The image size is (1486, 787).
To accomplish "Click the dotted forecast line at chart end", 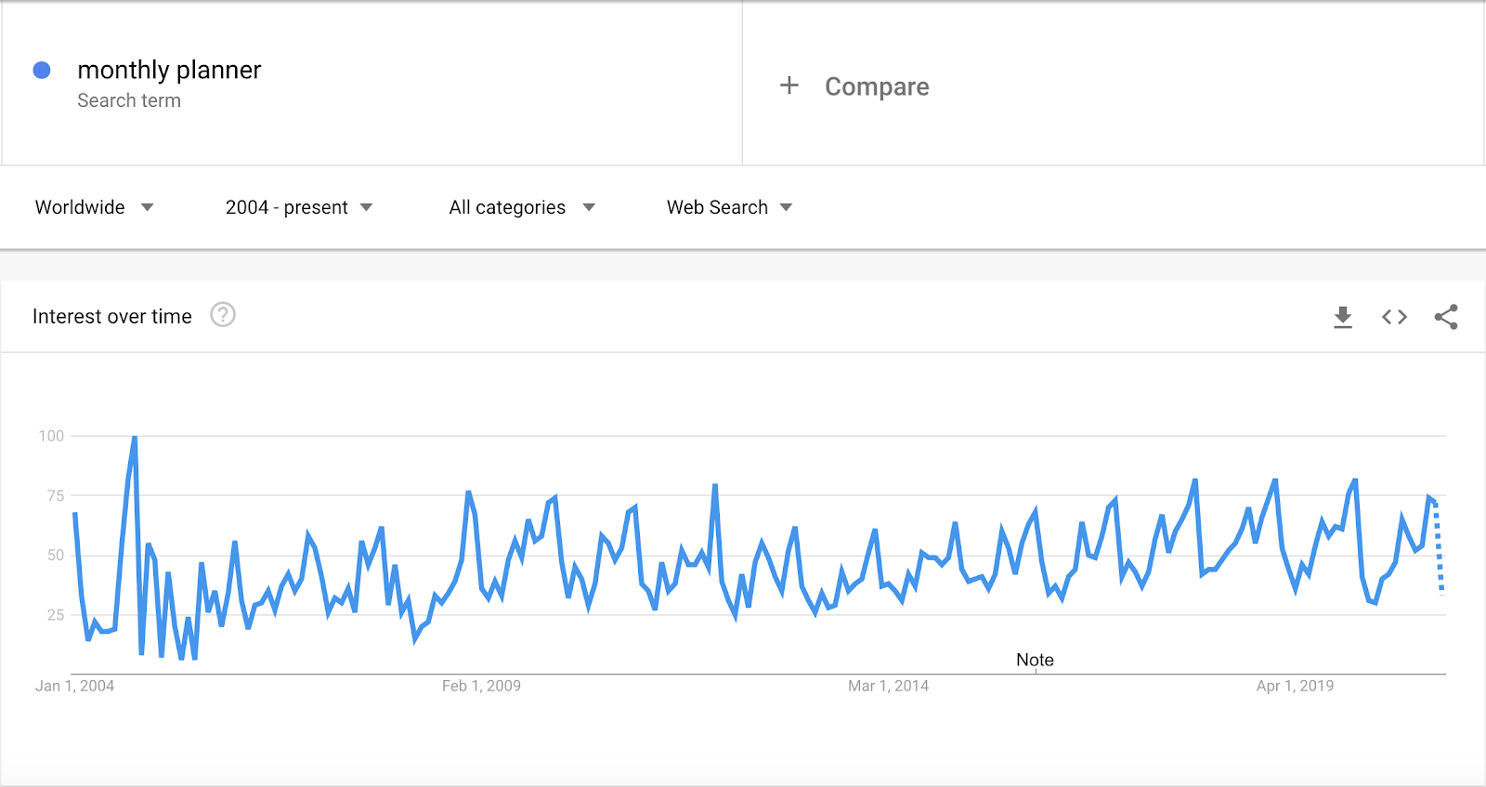I will (1439, 548).
